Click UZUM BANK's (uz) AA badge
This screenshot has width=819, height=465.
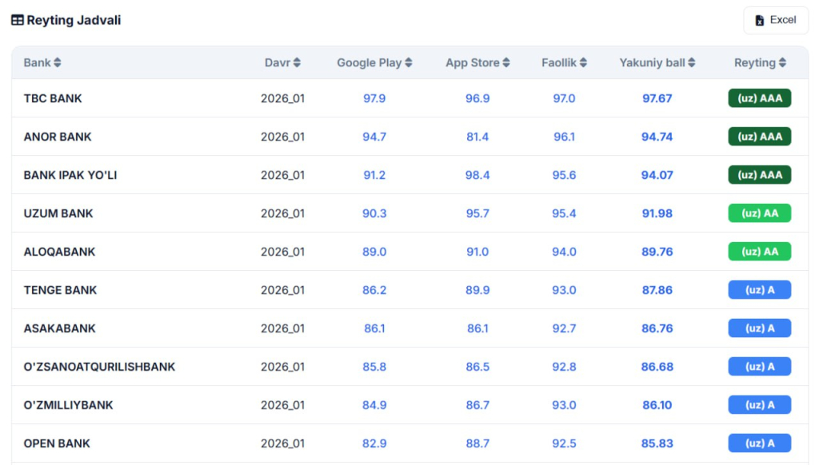759,213
